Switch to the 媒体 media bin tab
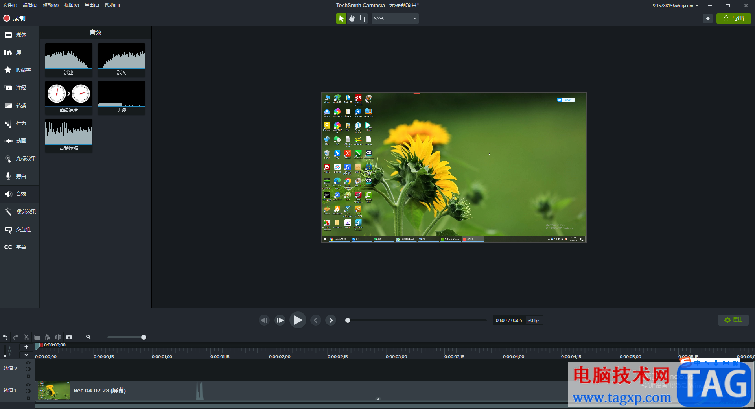The height and width of the screenshot is (409, 755). [20, 35]
